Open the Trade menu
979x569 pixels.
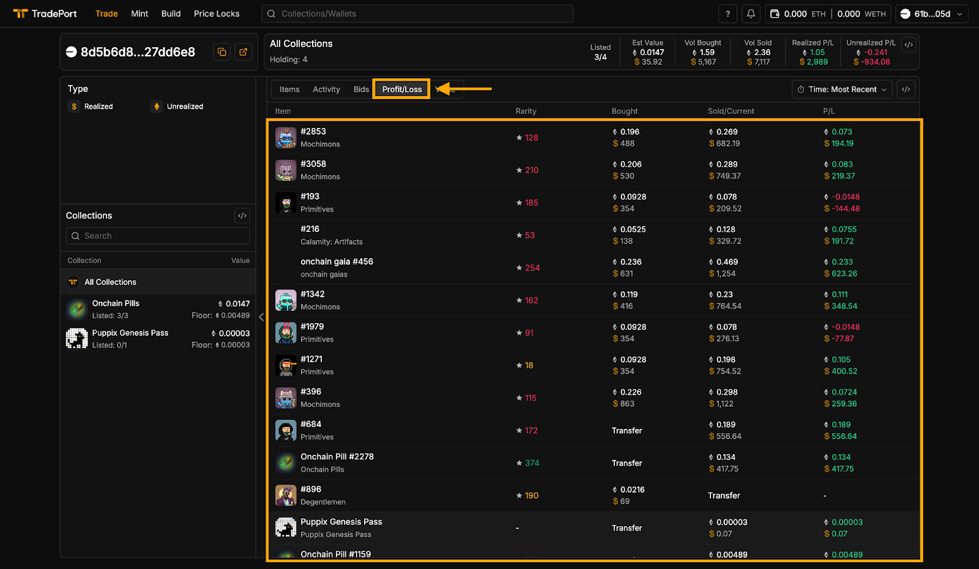tap(106, 13)
